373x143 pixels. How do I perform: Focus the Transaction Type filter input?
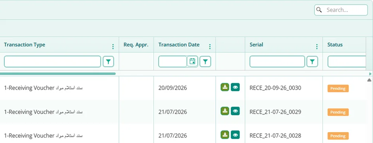[x=52, y=61]
